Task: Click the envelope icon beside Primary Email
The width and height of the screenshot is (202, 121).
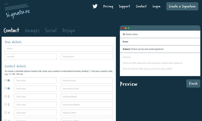Action: click(9, 80)
